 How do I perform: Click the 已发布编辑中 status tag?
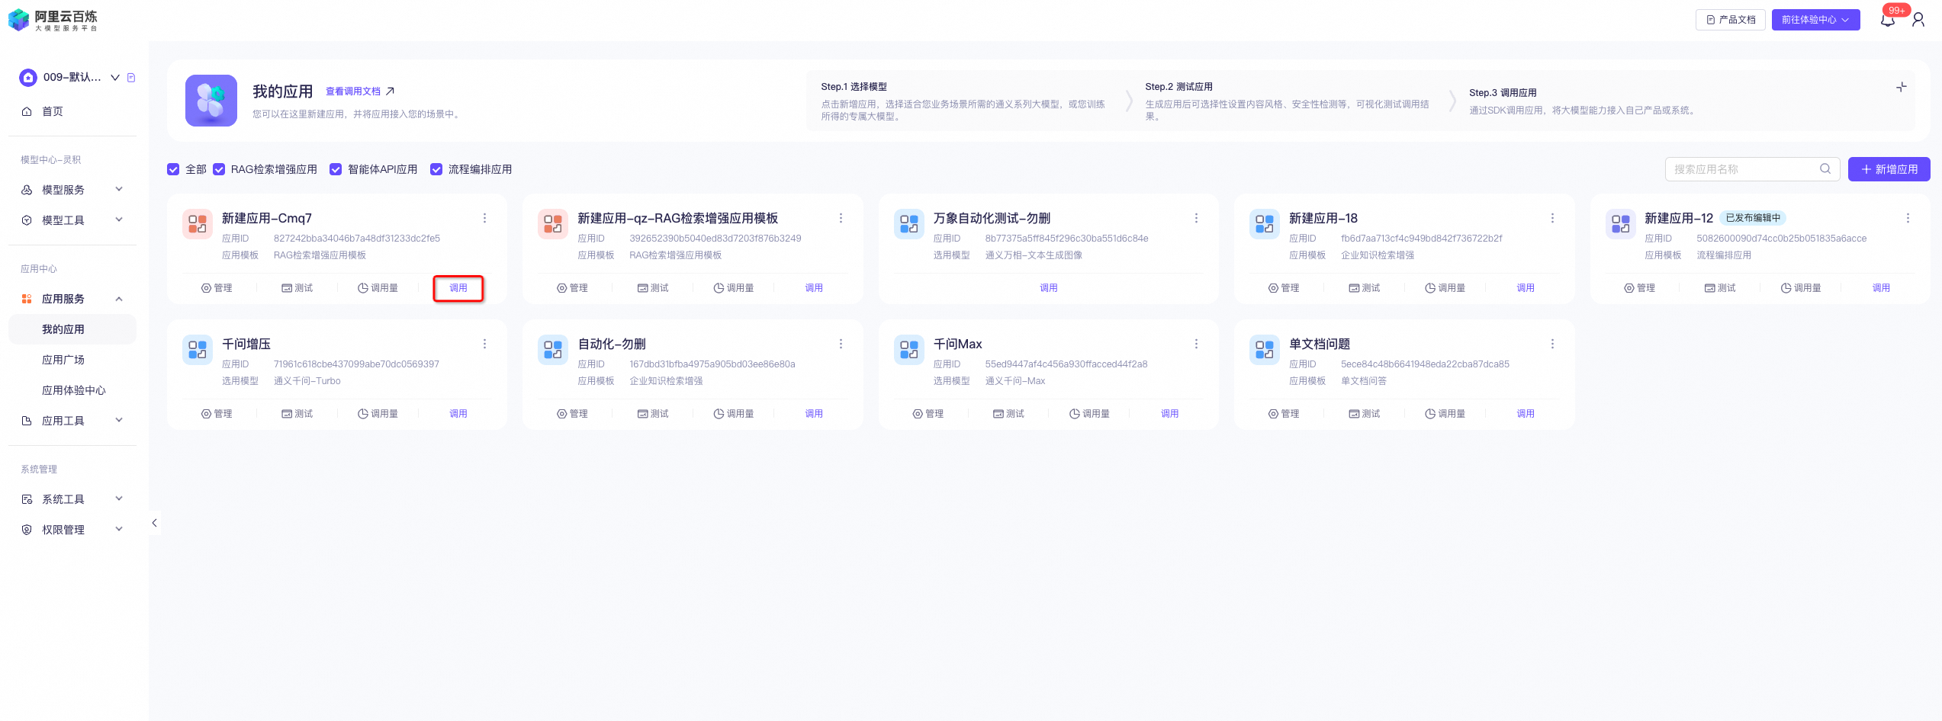pyautogui.click(x=1753, y=218)
